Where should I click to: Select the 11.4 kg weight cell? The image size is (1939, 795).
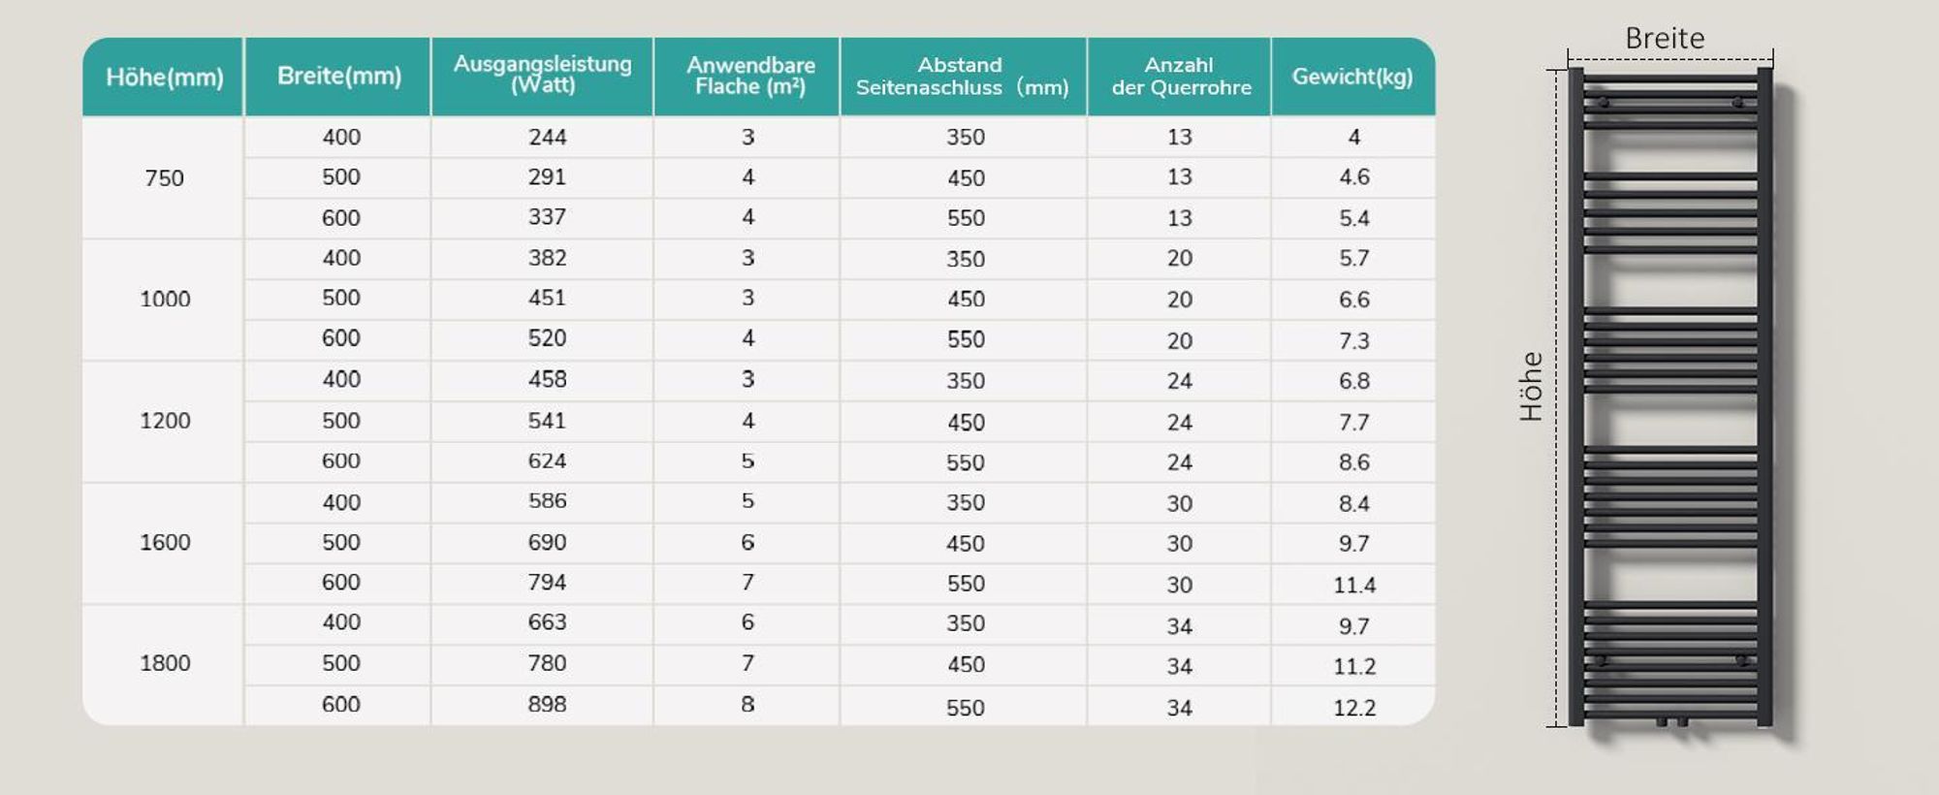[1354, 585]
